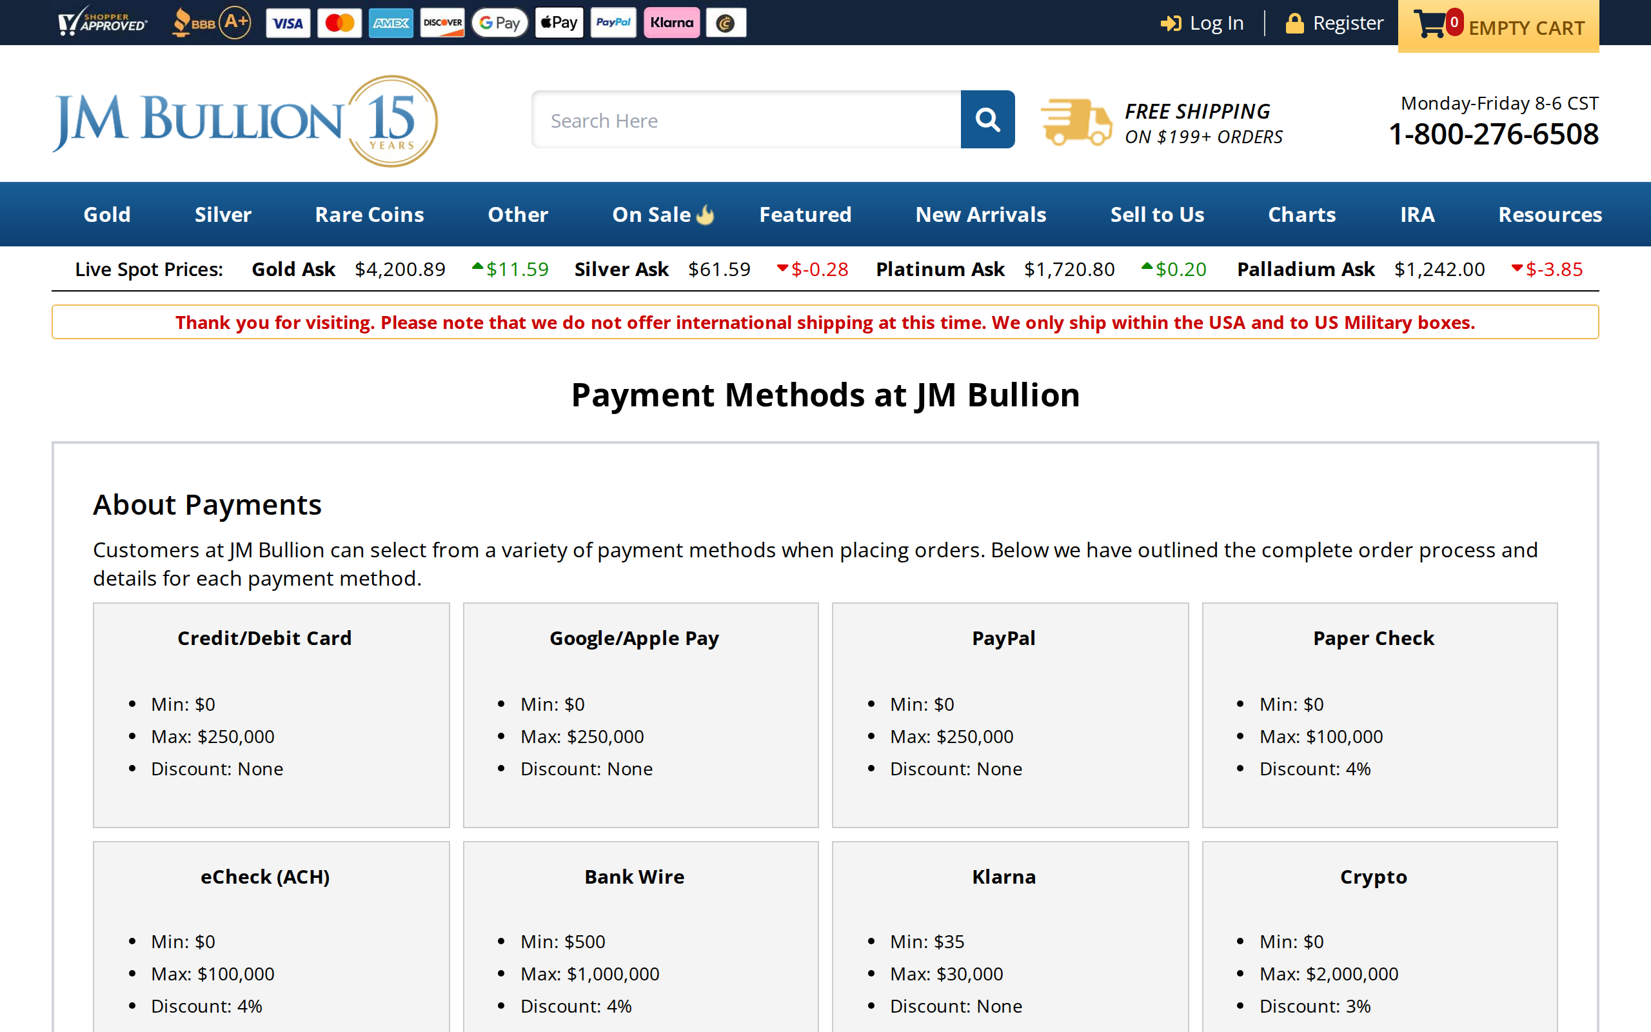Screen dimensions: 1651x1032
Task: Click the crypto coin payment icon
Action: (x=726, y=23)
